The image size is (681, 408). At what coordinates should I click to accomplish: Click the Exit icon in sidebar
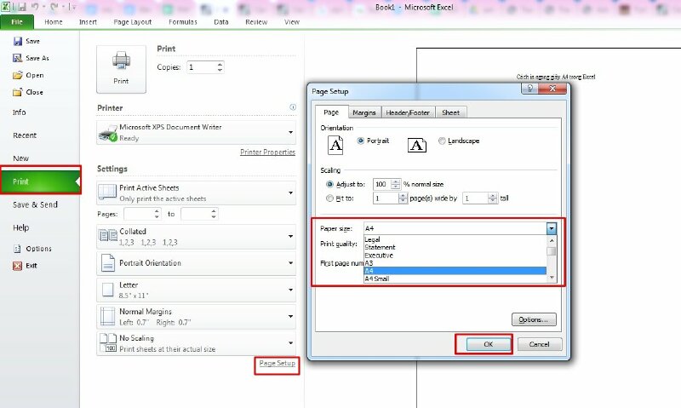[17, 266]
